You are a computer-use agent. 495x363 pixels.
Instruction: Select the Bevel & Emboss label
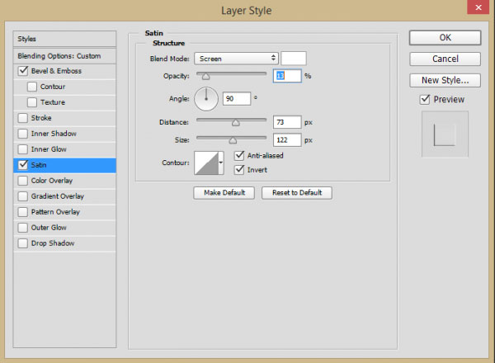[x=56, y=71]
